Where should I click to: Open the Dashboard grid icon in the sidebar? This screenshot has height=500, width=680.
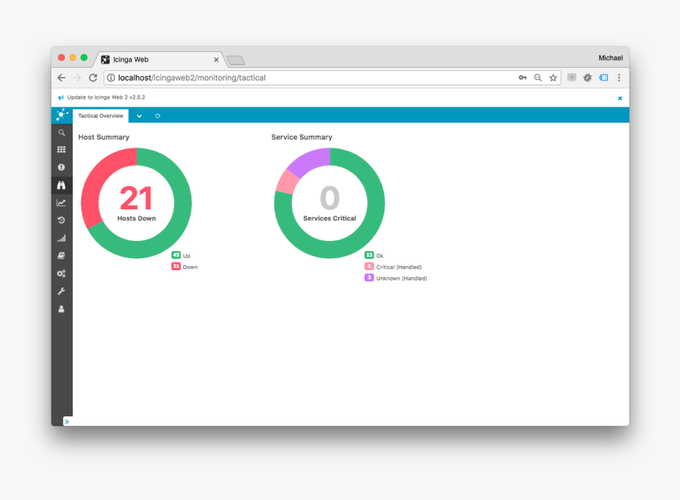tap(62, 149)
